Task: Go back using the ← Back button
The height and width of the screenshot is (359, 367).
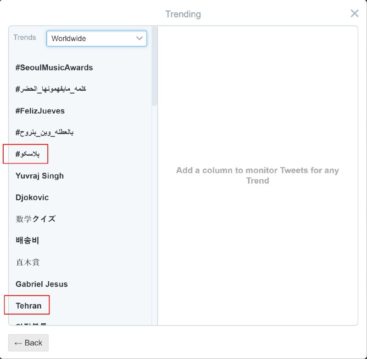Action: (28, 343)
